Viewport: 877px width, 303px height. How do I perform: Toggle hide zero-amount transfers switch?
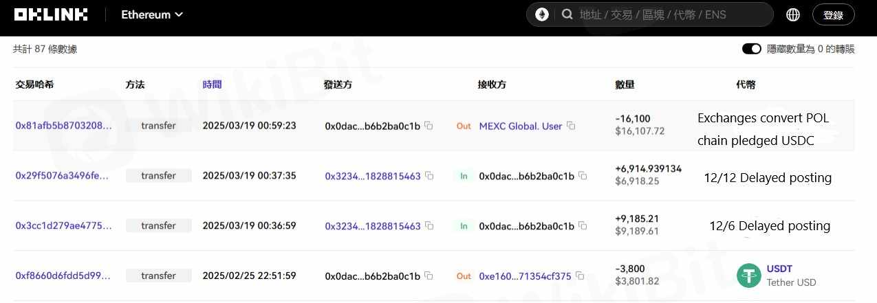(x=751, y=49)
